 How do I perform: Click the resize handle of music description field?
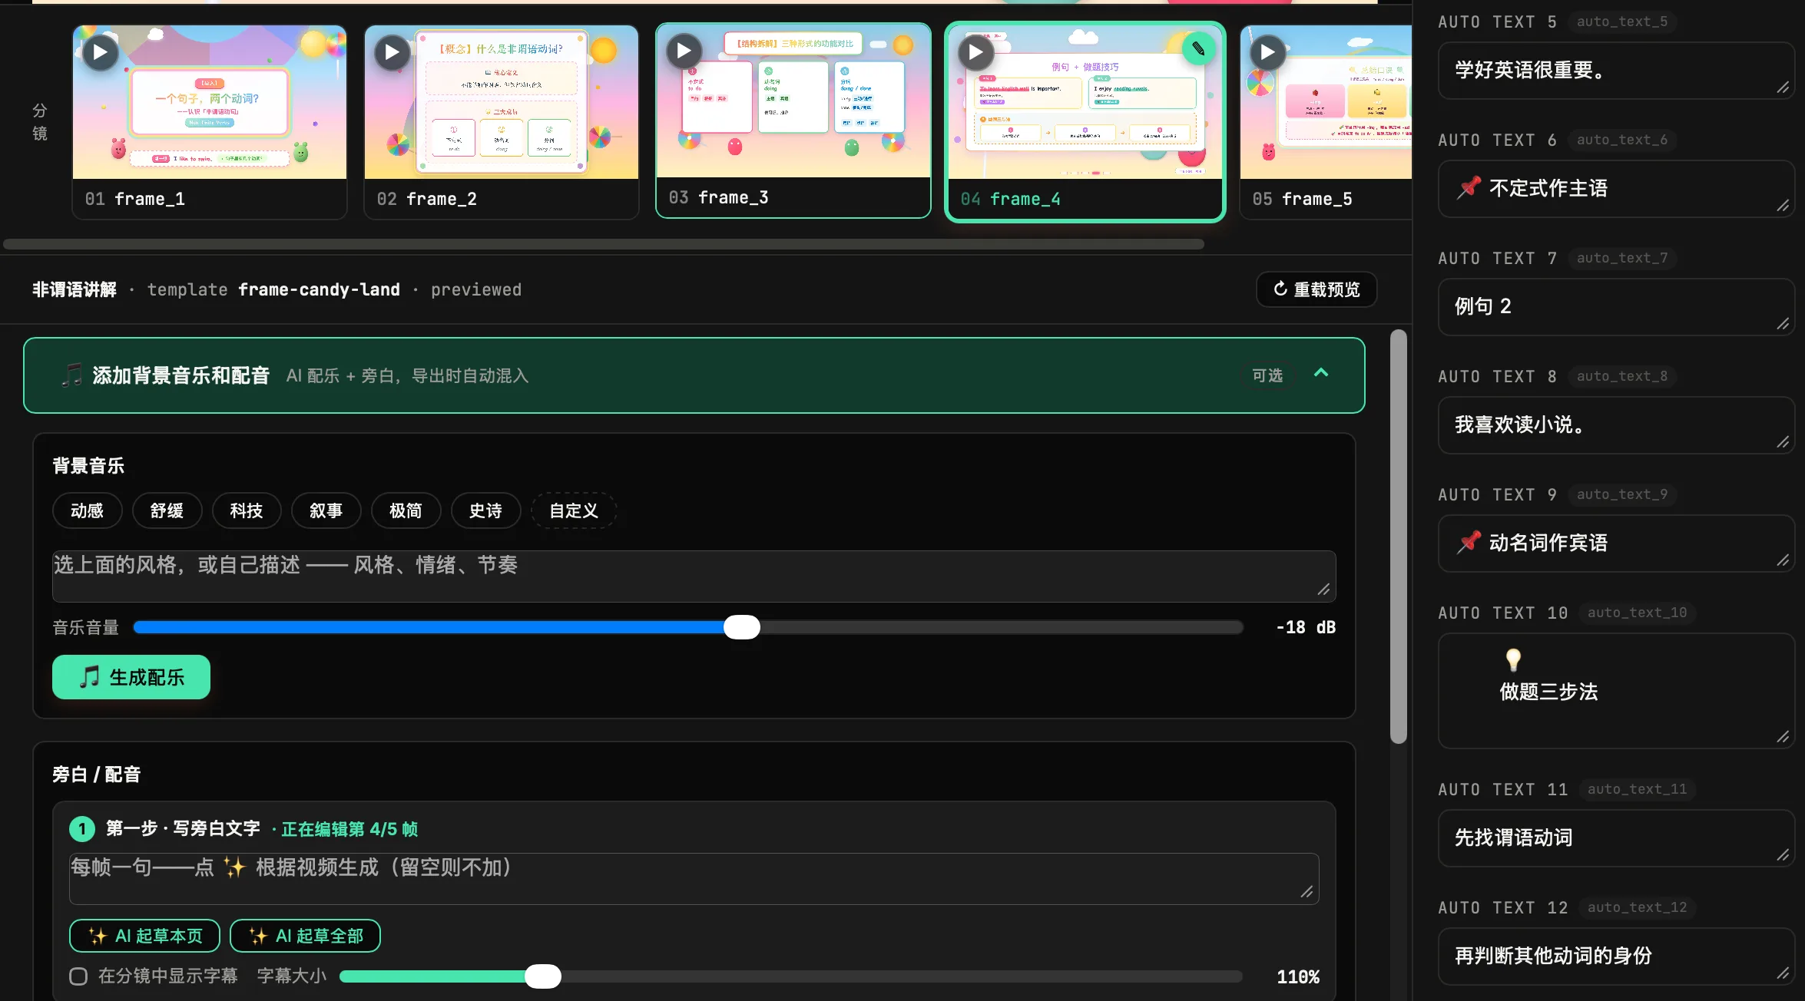coord(1324,590)
